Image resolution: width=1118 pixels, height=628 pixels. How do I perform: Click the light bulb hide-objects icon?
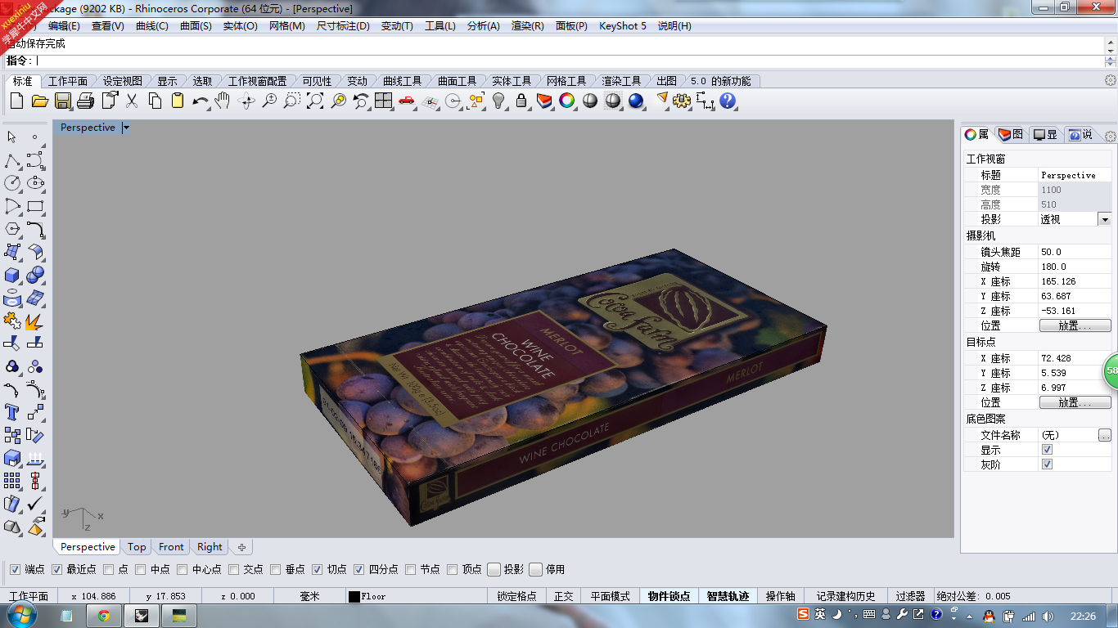[x=498, y=101]
